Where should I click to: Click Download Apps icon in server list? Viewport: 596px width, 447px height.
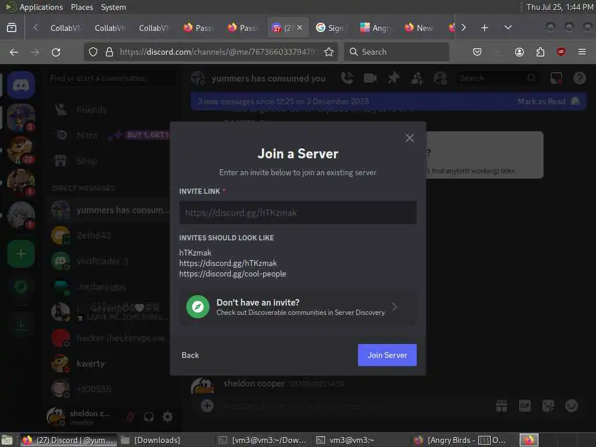(21, 324)
